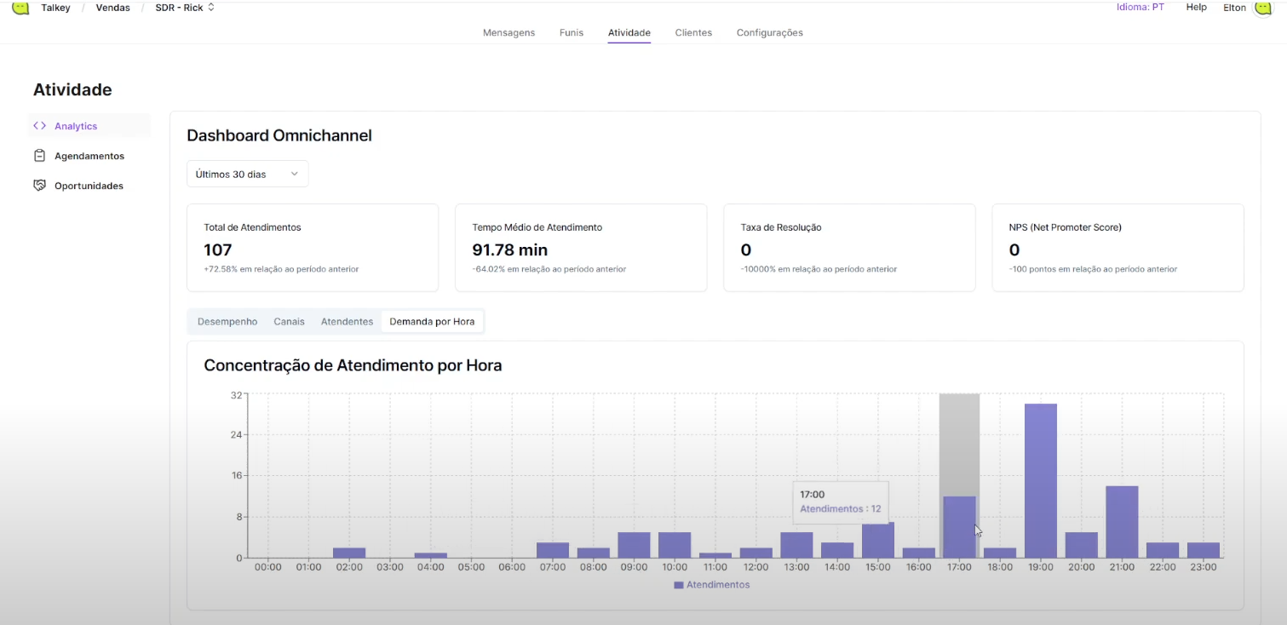The width and height of the screenshot is (1287, 625).
Task: Click the Oportunidades handshake icon
Action: tap(39, 186)
